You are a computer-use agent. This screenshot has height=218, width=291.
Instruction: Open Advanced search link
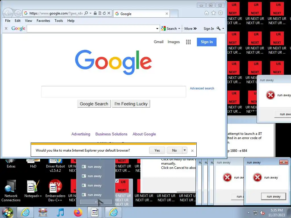(x=202, y=89)
